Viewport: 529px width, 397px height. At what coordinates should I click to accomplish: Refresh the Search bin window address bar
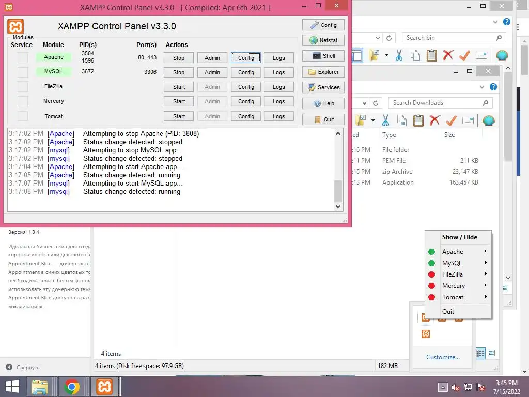coord(389,38)
